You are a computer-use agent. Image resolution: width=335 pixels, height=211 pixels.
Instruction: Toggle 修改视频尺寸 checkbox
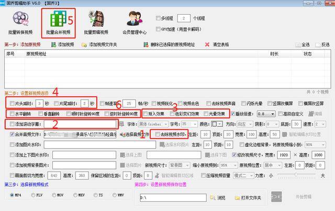[234, 155]
